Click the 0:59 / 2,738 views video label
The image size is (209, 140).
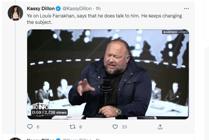[x=49, y=112]
